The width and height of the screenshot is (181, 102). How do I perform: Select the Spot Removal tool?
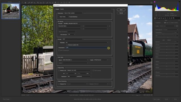47,3
